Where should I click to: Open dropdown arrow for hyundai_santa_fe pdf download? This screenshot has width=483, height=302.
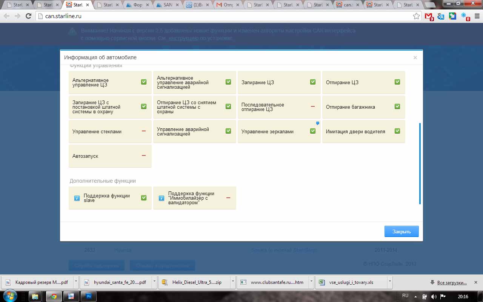(x=155, y=282)
